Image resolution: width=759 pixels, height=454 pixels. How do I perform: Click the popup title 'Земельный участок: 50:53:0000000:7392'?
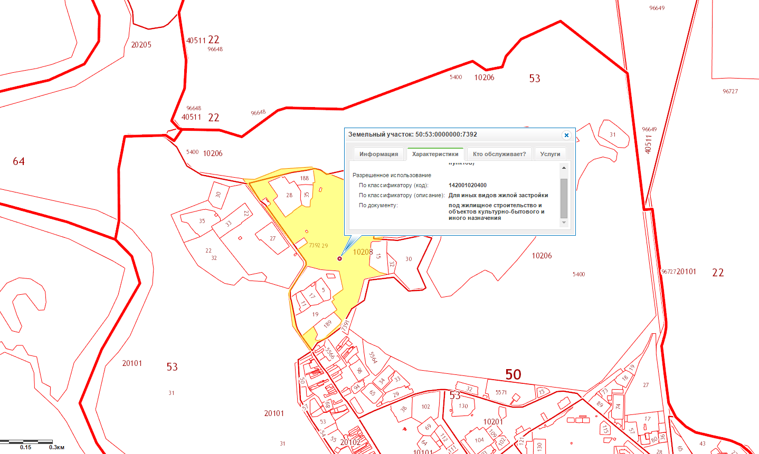click(x=412, y=134)
